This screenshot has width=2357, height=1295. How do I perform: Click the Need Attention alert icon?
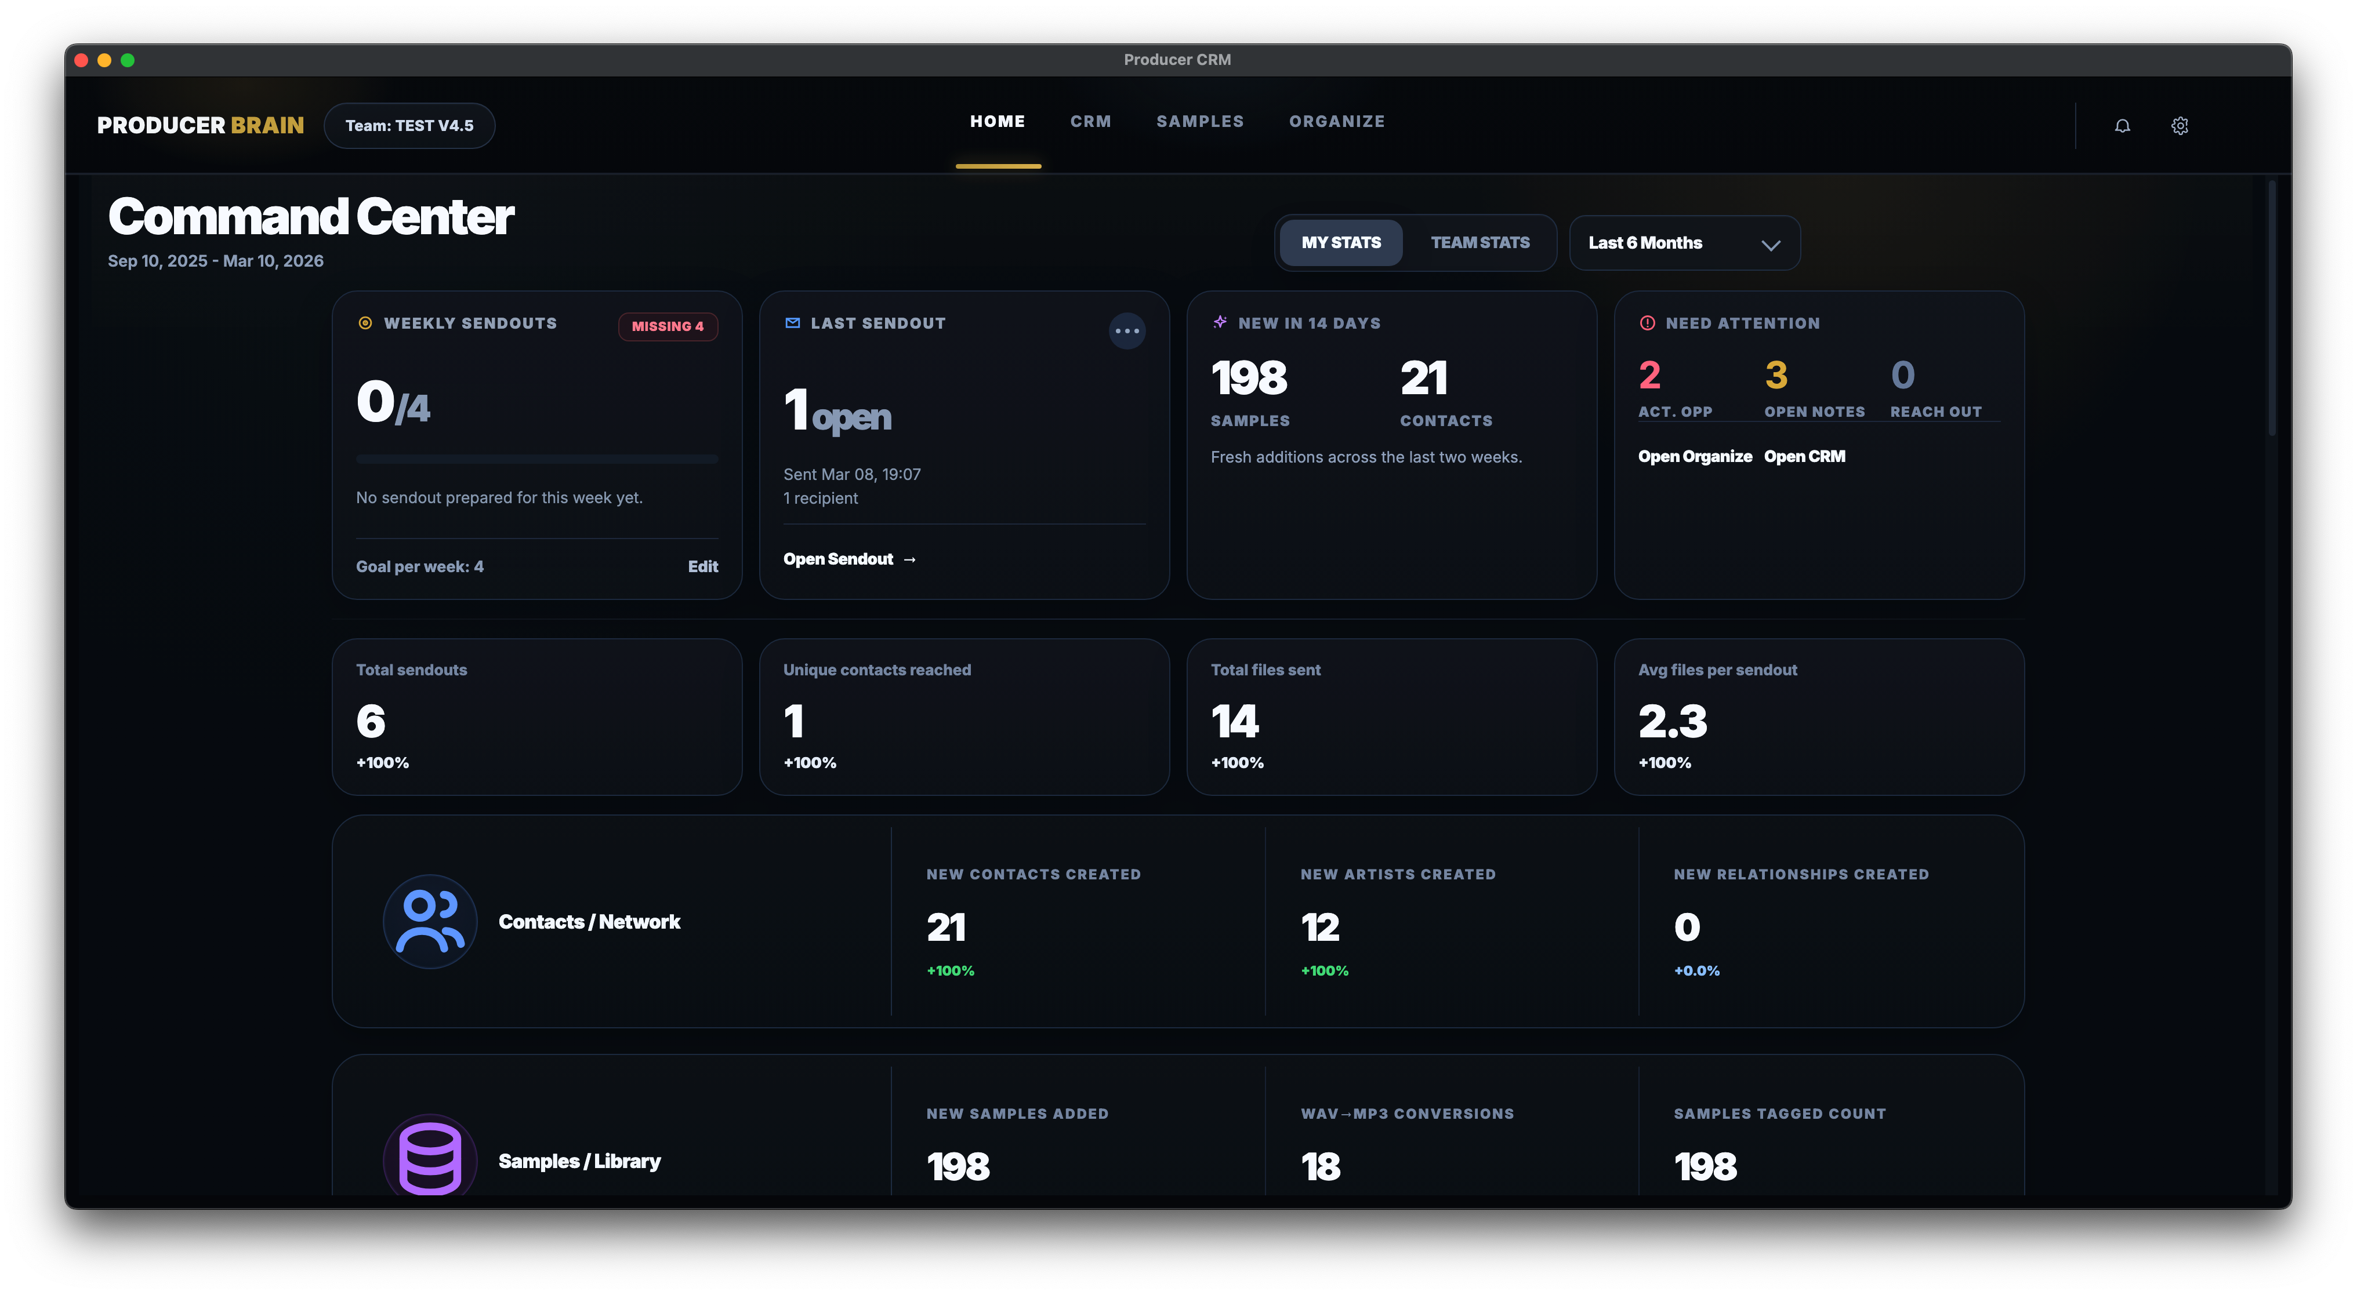(x=1647, y=323)
